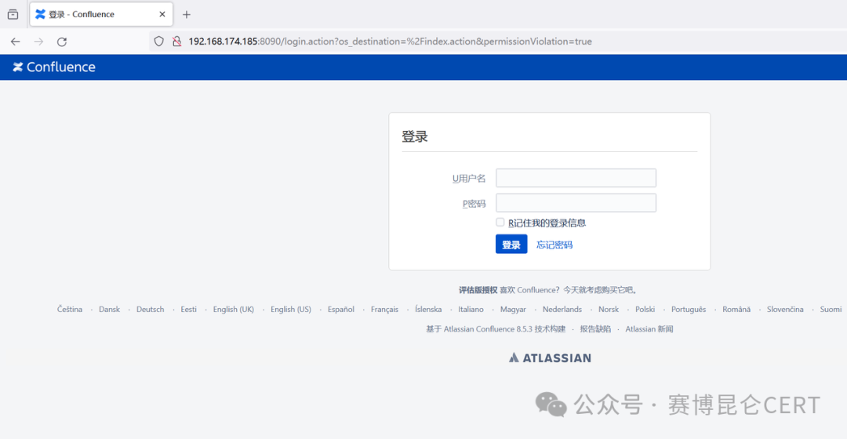Switch language to Română
The image size is (847, 439).
pyautogui.click(x=736, y=310)
